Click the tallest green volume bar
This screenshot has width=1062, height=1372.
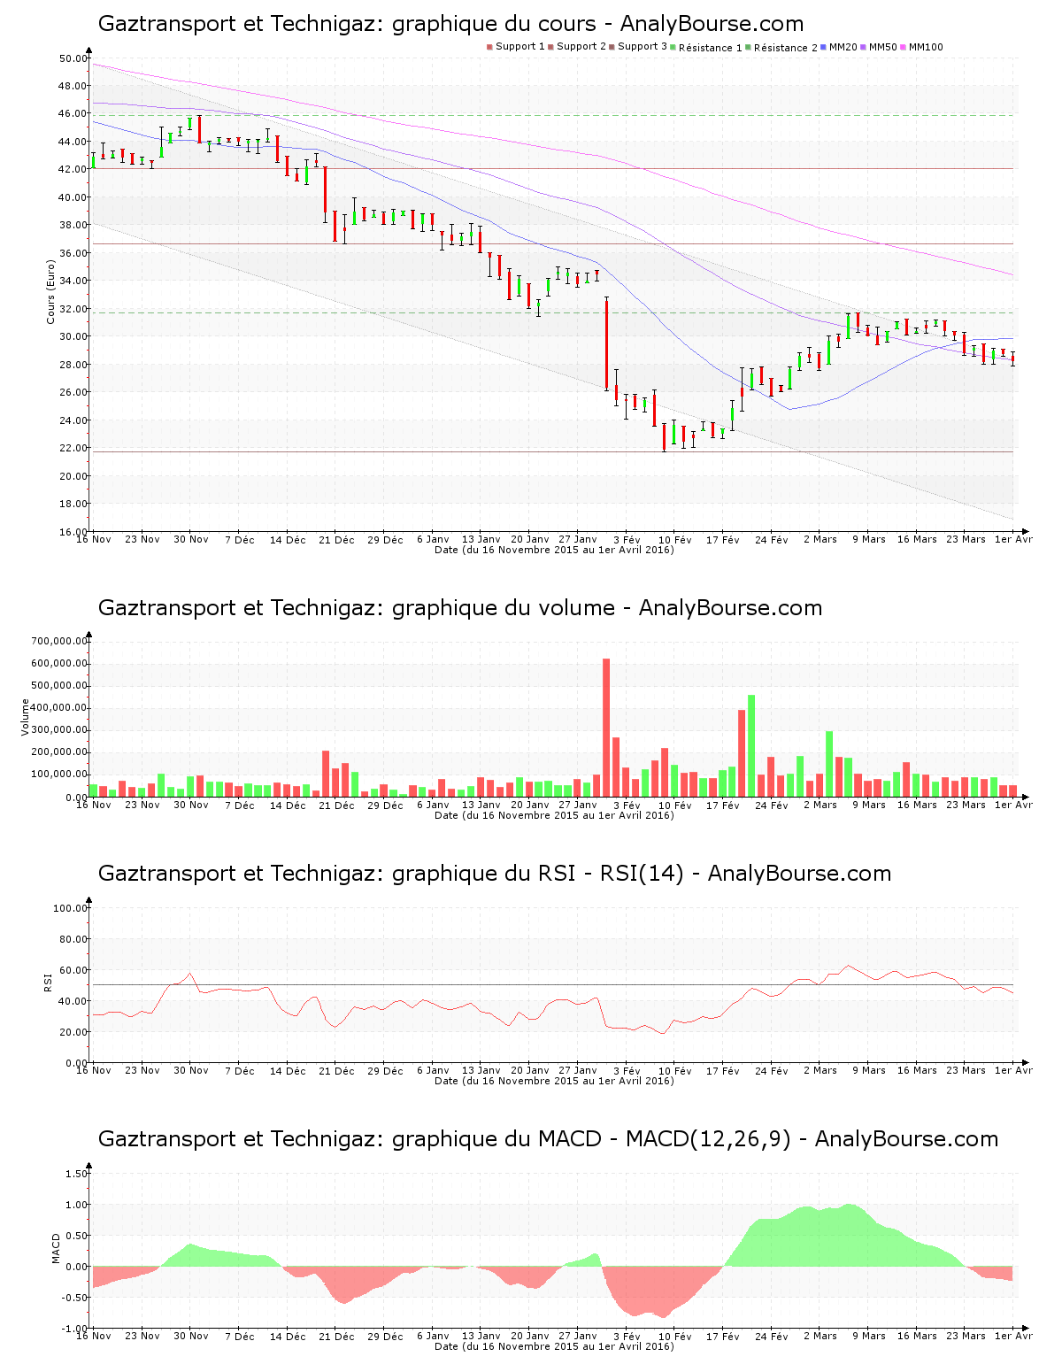click(x=751, y=745)
